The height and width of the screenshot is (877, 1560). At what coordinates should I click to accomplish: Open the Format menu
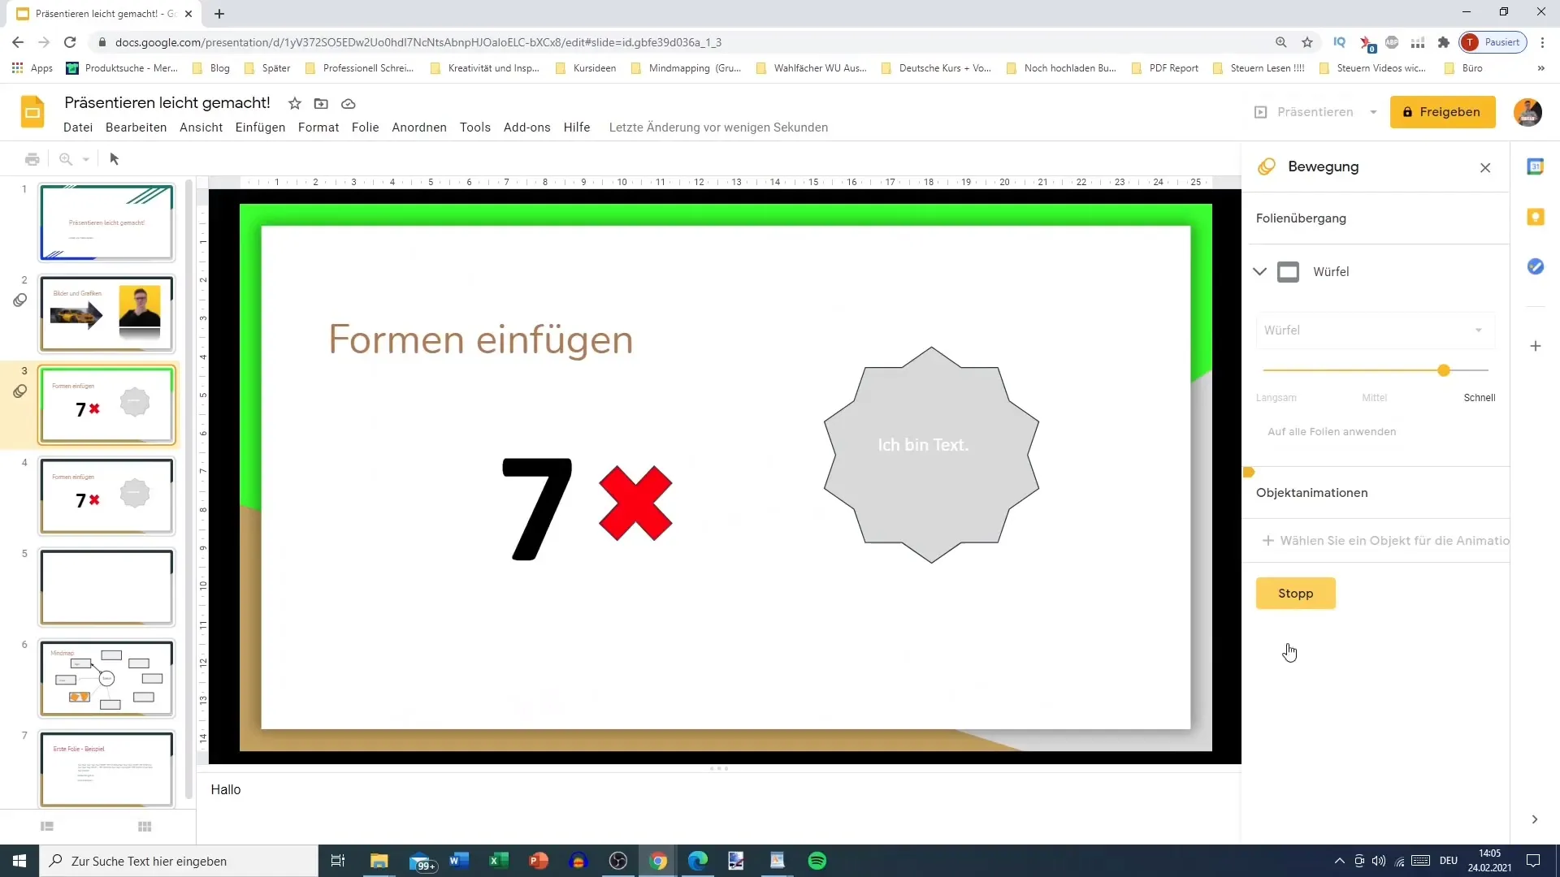(318, 127)
